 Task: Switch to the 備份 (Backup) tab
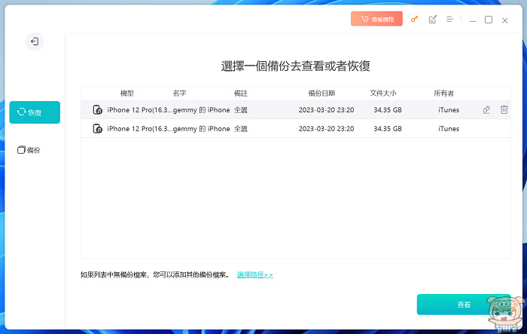(29, 150)
